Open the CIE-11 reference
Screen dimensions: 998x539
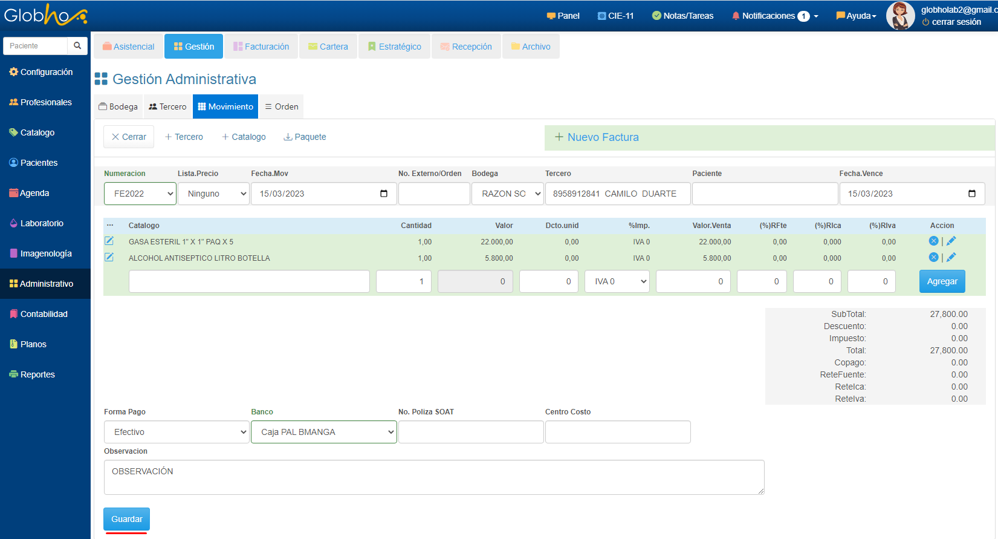pos(615,16)
